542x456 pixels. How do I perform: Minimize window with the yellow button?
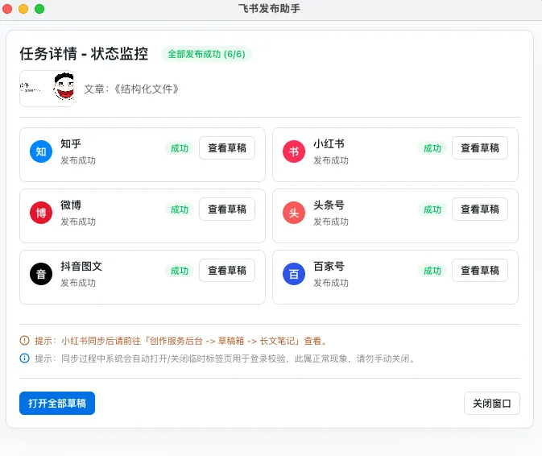tap(23, 9)
